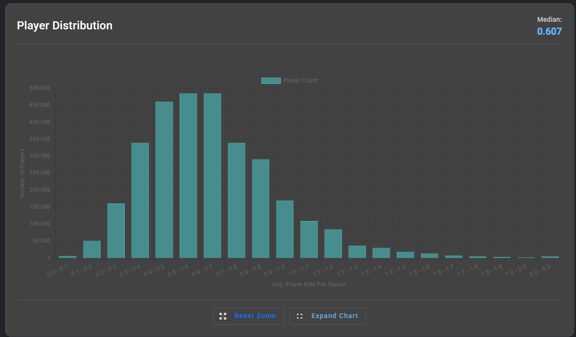The image size is (576, 337).
Task: Click the Player Distribution heading
Action: click(x=64, y=26)
